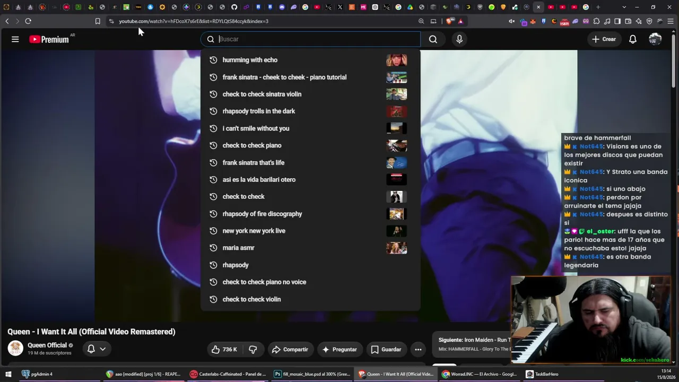Click the Crear button
Screen dimensions: 679x382
(604, 39)
